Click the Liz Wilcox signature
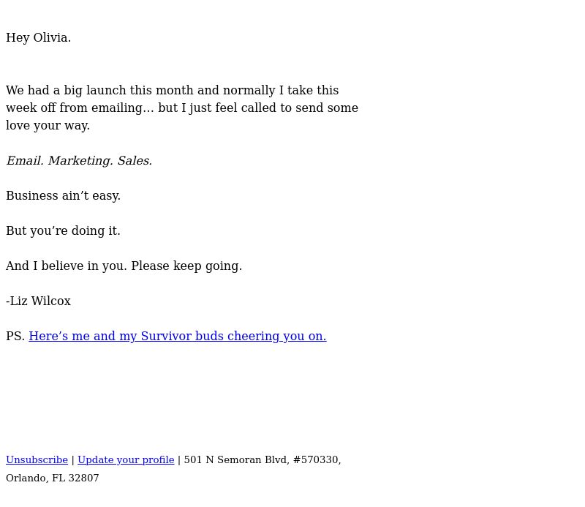 (38, 301)
